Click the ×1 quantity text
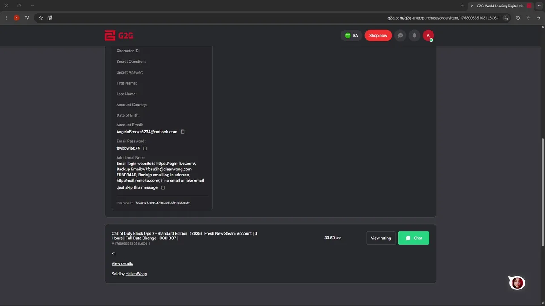The width and height of the screenshot is (545, 306). click(x=114, y=253)
